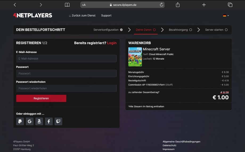Select the Server starten progress step
245x152 pixels.
(216, 30)
